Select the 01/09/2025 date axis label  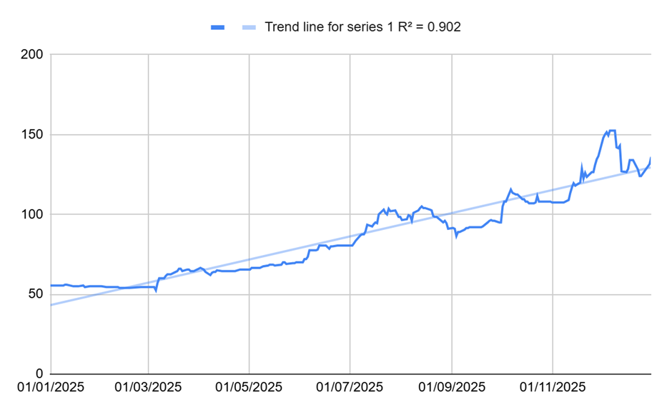(452, 388)
